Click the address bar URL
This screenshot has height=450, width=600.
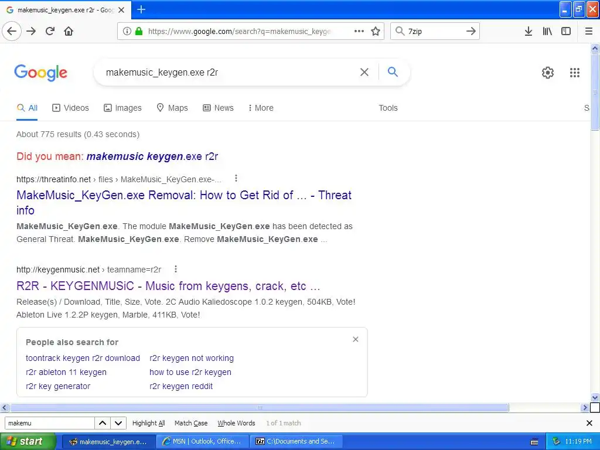coord(239,31)
